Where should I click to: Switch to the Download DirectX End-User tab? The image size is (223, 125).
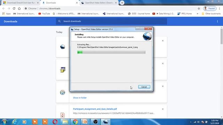click(x=21, y=3)
